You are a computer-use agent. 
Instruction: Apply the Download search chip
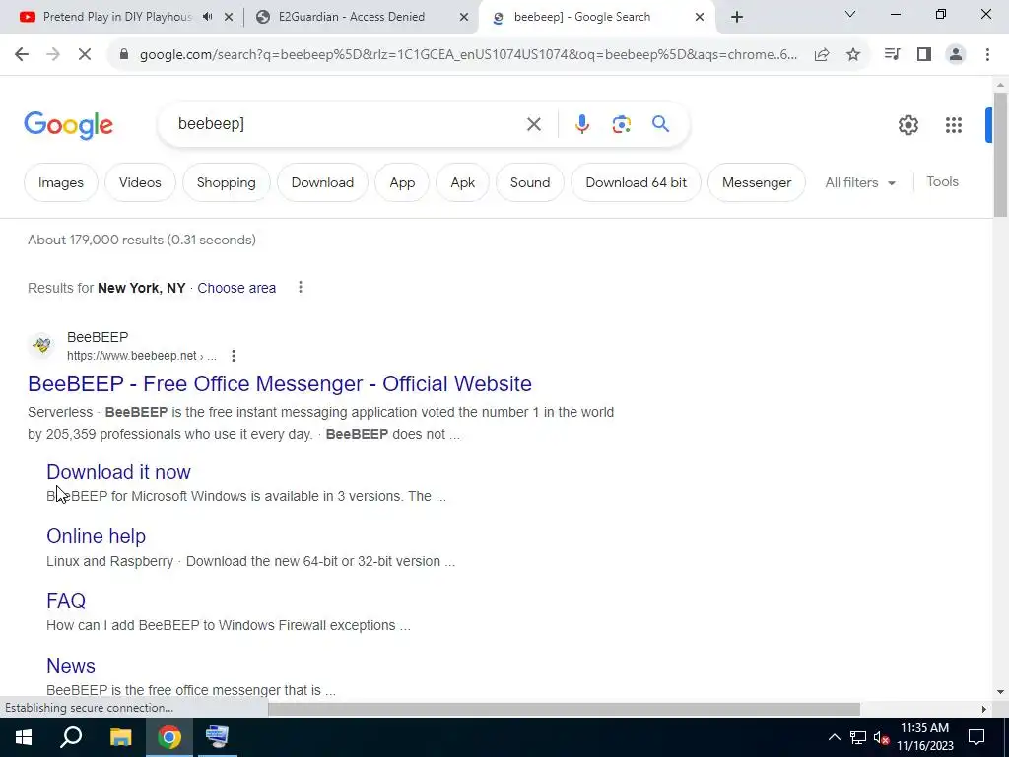click(322, 182)
